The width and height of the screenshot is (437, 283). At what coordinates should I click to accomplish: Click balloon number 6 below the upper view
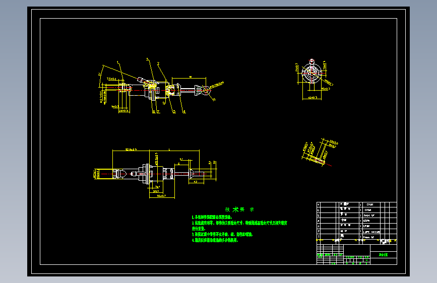pos(154,112)
